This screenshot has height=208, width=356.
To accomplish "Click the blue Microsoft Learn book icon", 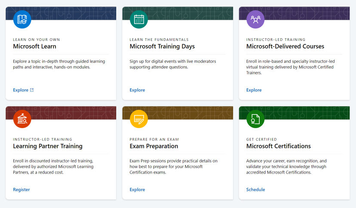I will 22,19.
